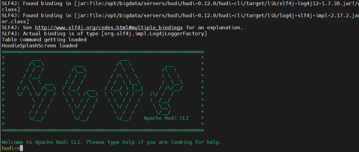This screenshot has height=152, width=359.
Task: Click the slf4j-log4j12-1.7.30.jar binding line
Action: pyautogui.click(x=180, y=4)
